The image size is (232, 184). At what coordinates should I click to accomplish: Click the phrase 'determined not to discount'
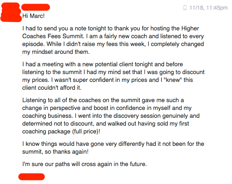tap(58, 124)
